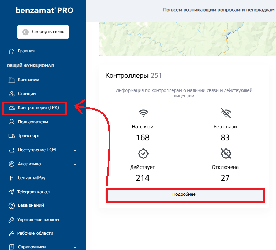Expand the Аналитика submenu chevron
This screenshot has width=276, height=250.
75,165
